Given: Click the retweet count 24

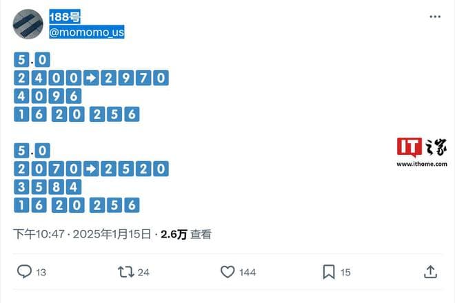Looking at the screenshot, I should 143,273.
